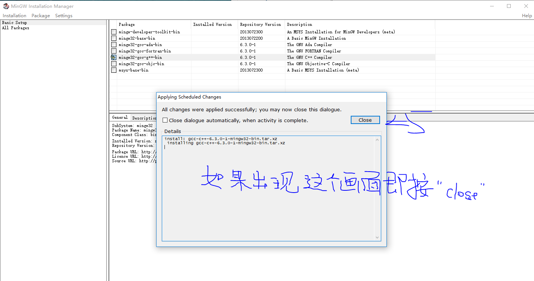Click 'The GNU Objective-C Compiler' description
The width and height of the screenshot is (534, 281).
pyautogui.click(x=318, y=64)
